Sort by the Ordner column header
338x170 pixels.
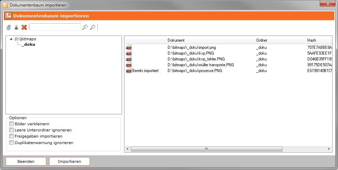tap(279, 40)
